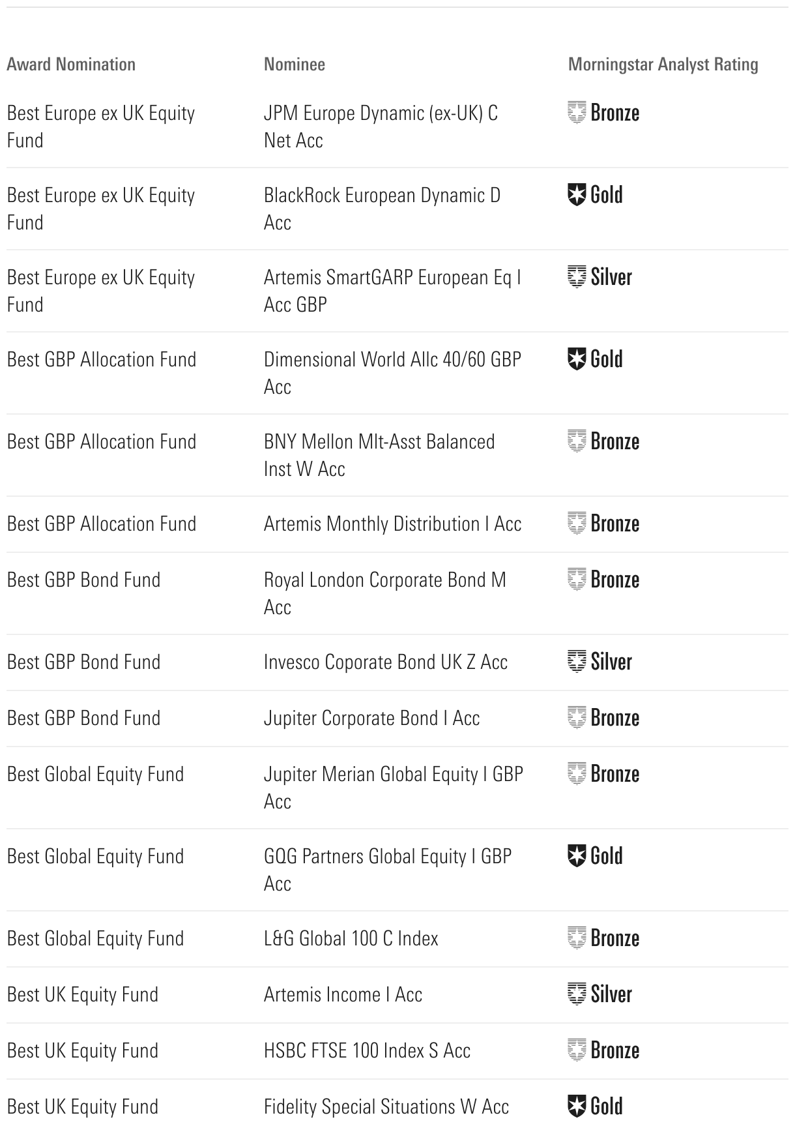Open Jupiter Corporate Bond I Acc nominee
Image resolution: width=795 pixels, height=1141 pixels.
371,719
